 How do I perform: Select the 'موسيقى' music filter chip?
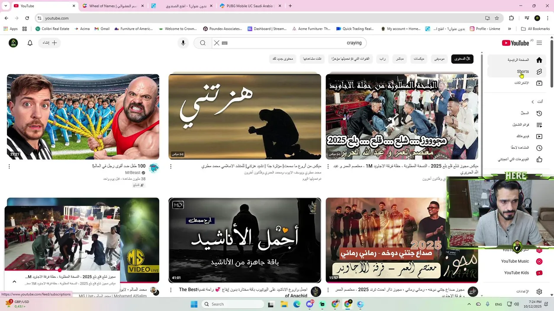tap(439, 59)
